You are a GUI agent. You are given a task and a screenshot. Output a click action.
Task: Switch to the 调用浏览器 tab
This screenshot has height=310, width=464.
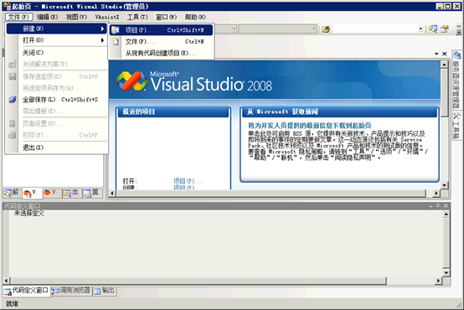(x=71, y=291)
